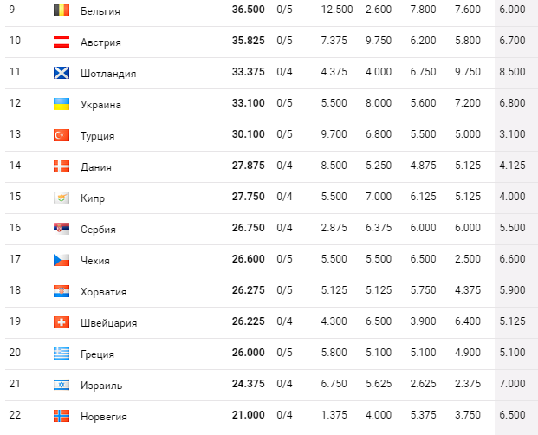
Task: Click the Ukraine flag icon
Action: tap(61, 105)
